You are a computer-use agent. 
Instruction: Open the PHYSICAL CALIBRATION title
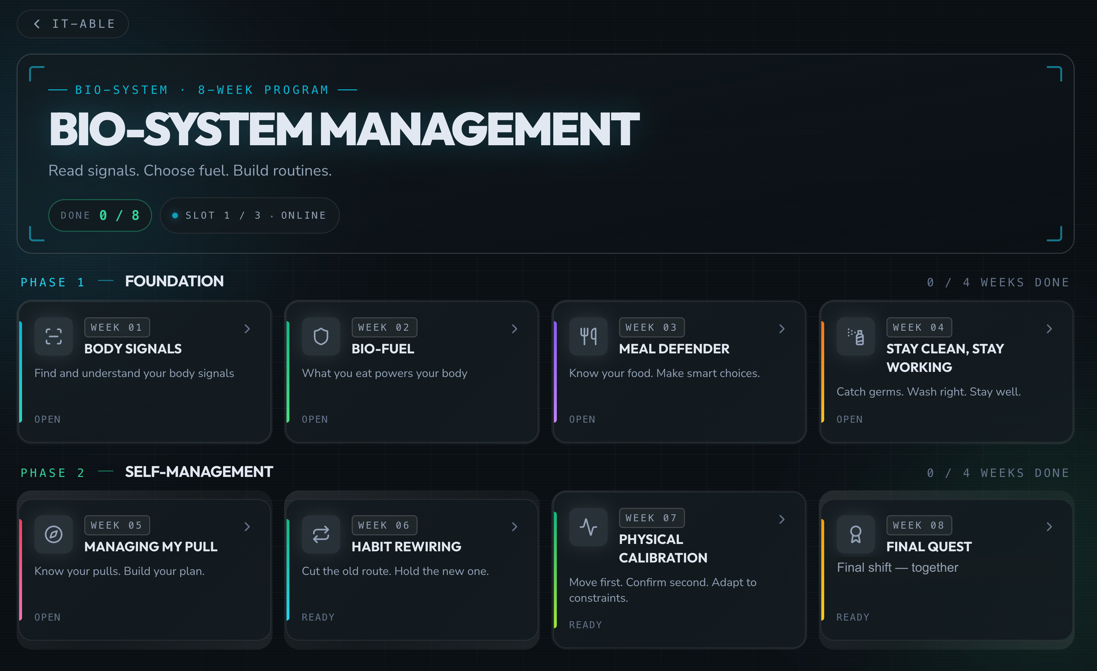point(663,548)
